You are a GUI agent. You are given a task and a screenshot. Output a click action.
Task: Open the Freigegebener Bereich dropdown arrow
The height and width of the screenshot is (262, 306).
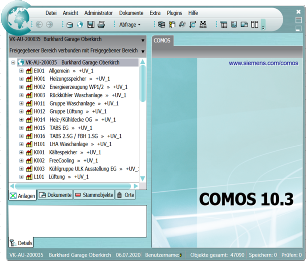pos(143,51)
